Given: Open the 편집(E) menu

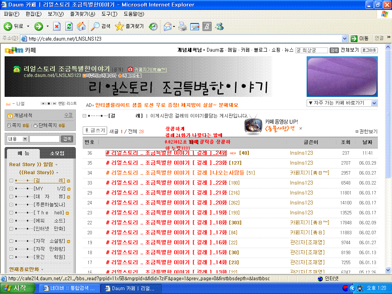Looking at the screenshot, I should (x=34, y=14).
